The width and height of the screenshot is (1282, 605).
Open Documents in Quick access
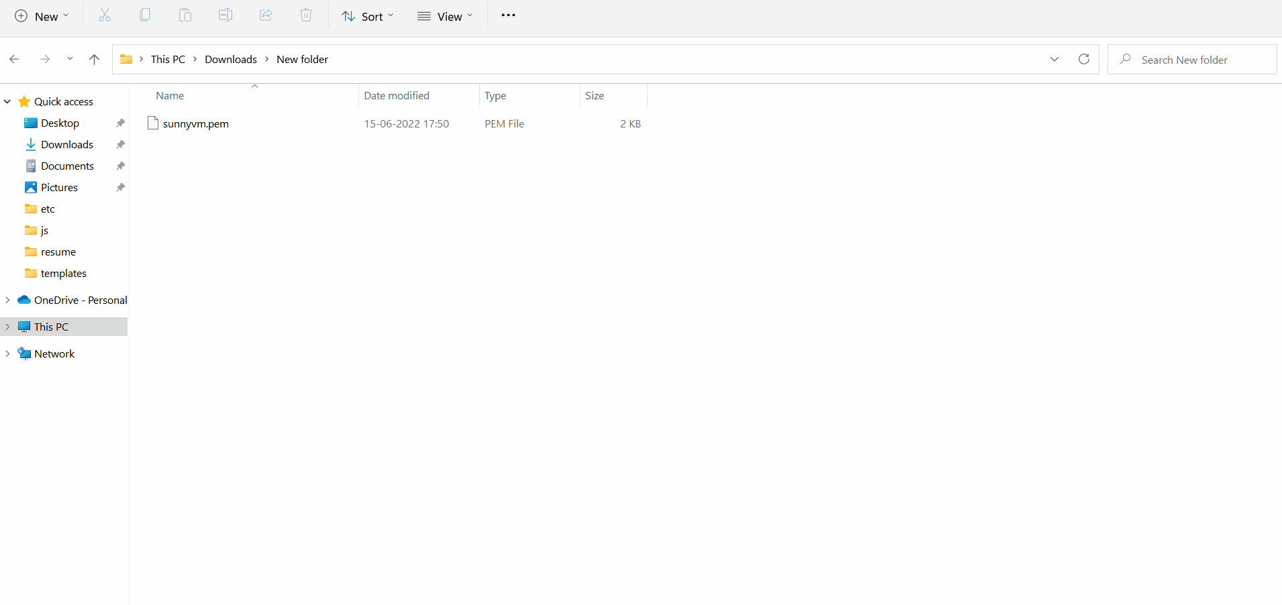pyautogui.click(x=67, y=166)
